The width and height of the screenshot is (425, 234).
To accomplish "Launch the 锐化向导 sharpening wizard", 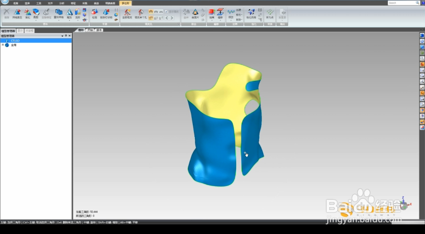I will [x=251, y=14].
